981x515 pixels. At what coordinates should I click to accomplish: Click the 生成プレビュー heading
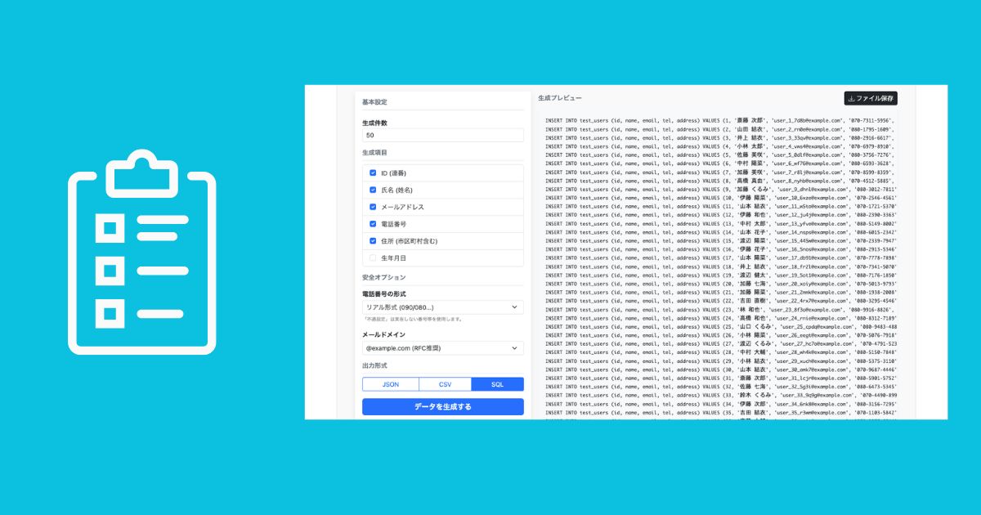(x=560, y=98)
